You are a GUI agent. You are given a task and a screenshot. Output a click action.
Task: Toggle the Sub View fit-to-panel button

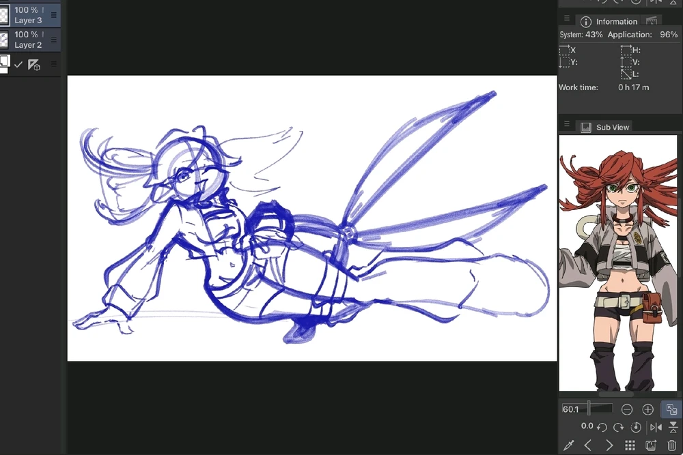671,409
